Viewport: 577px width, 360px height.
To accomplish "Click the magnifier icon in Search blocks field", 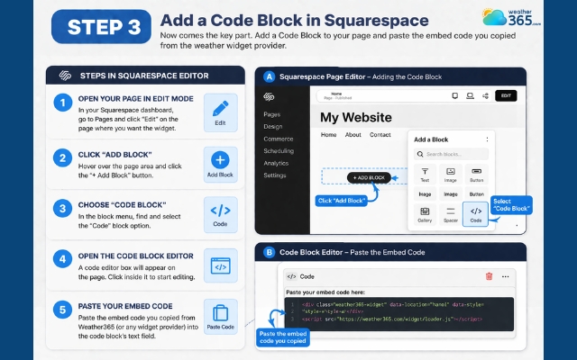I will 420,154.
